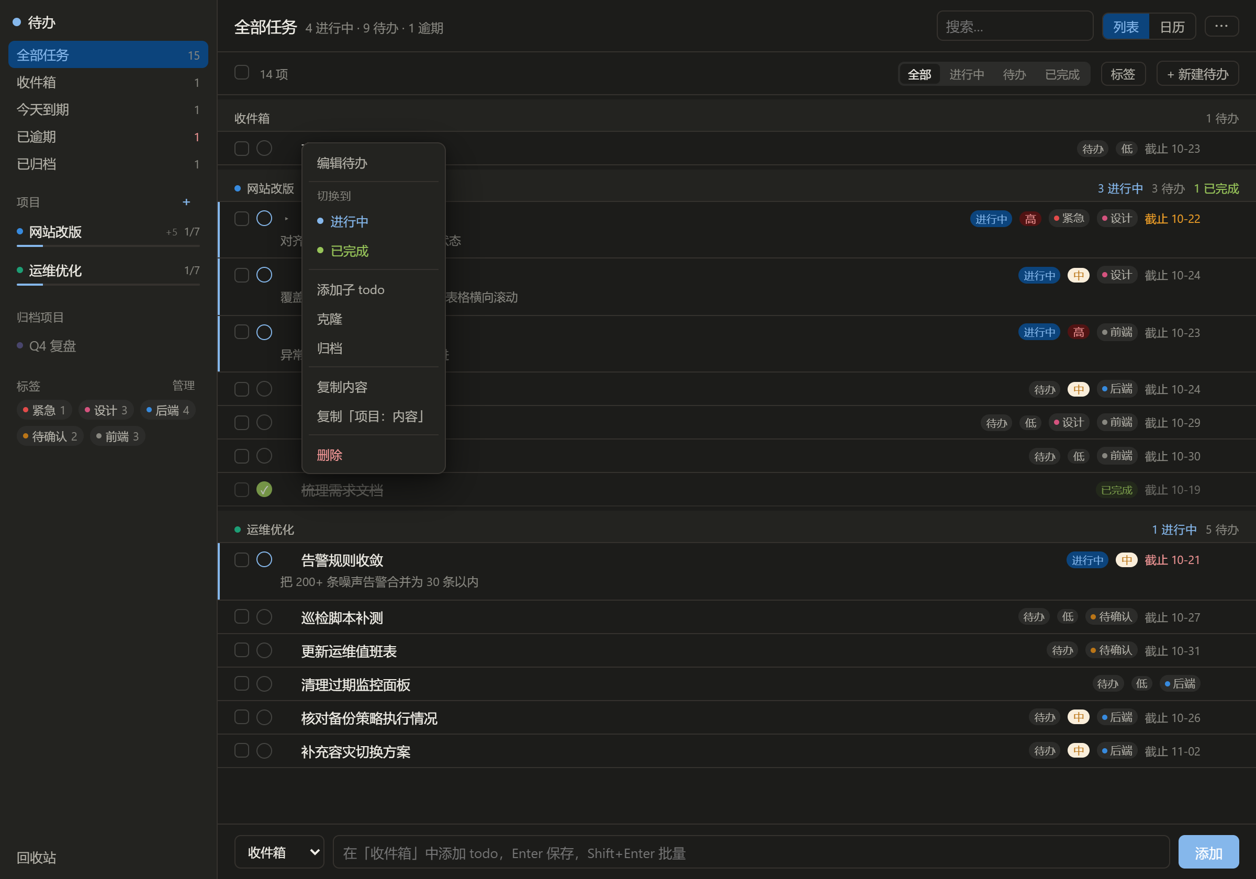
Task: Select 克隆 from the context menu
Action: tap(374, 319)
